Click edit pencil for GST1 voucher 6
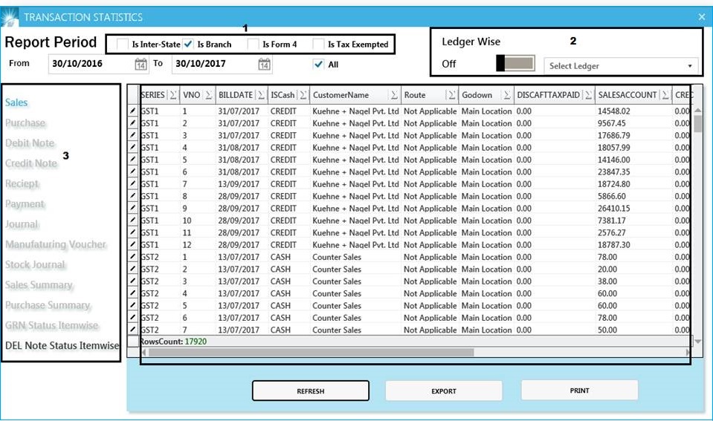Viewport: 713px width, 421px height. [133, 172]
